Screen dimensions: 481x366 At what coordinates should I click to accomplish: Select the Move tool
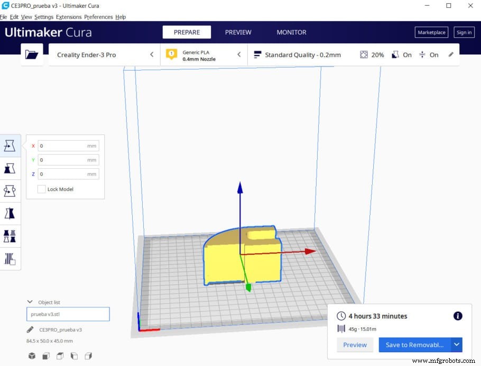click(x=10, y=146)
